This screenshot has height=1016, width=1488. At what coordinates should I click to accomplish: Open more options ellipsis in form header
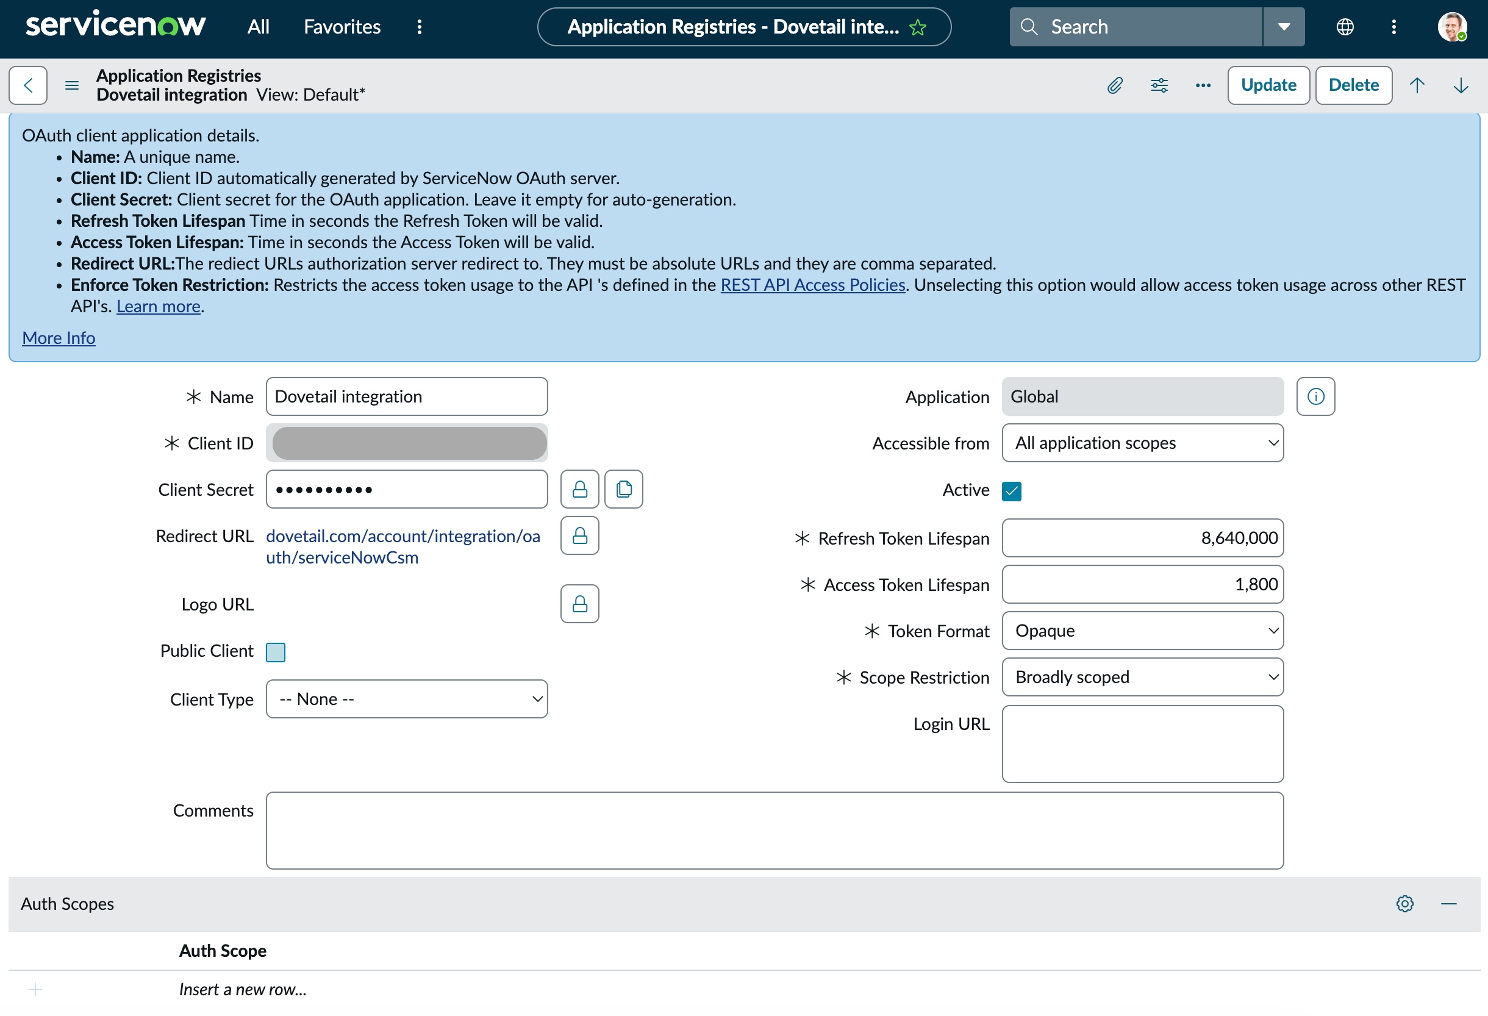tap(1203, 85)
